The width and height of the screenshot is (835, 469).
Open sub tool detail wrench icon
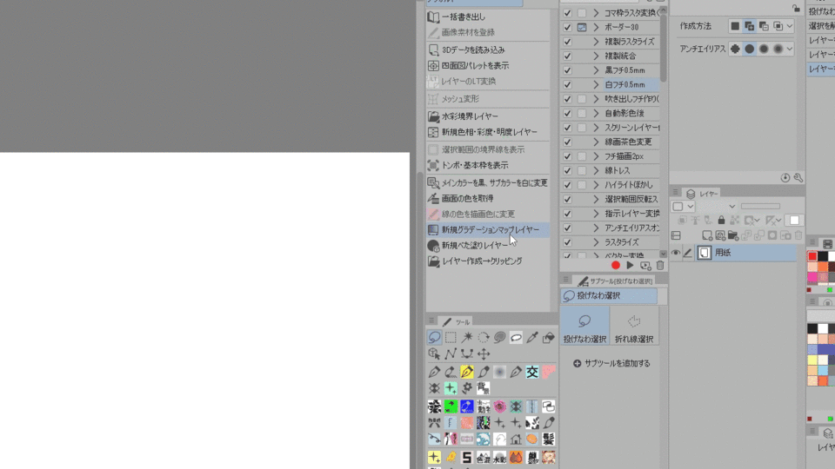pos(798,177)
